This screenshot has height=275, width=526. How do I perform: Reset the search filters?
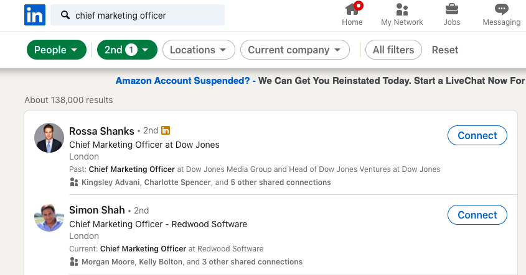[x=445, y=50]
